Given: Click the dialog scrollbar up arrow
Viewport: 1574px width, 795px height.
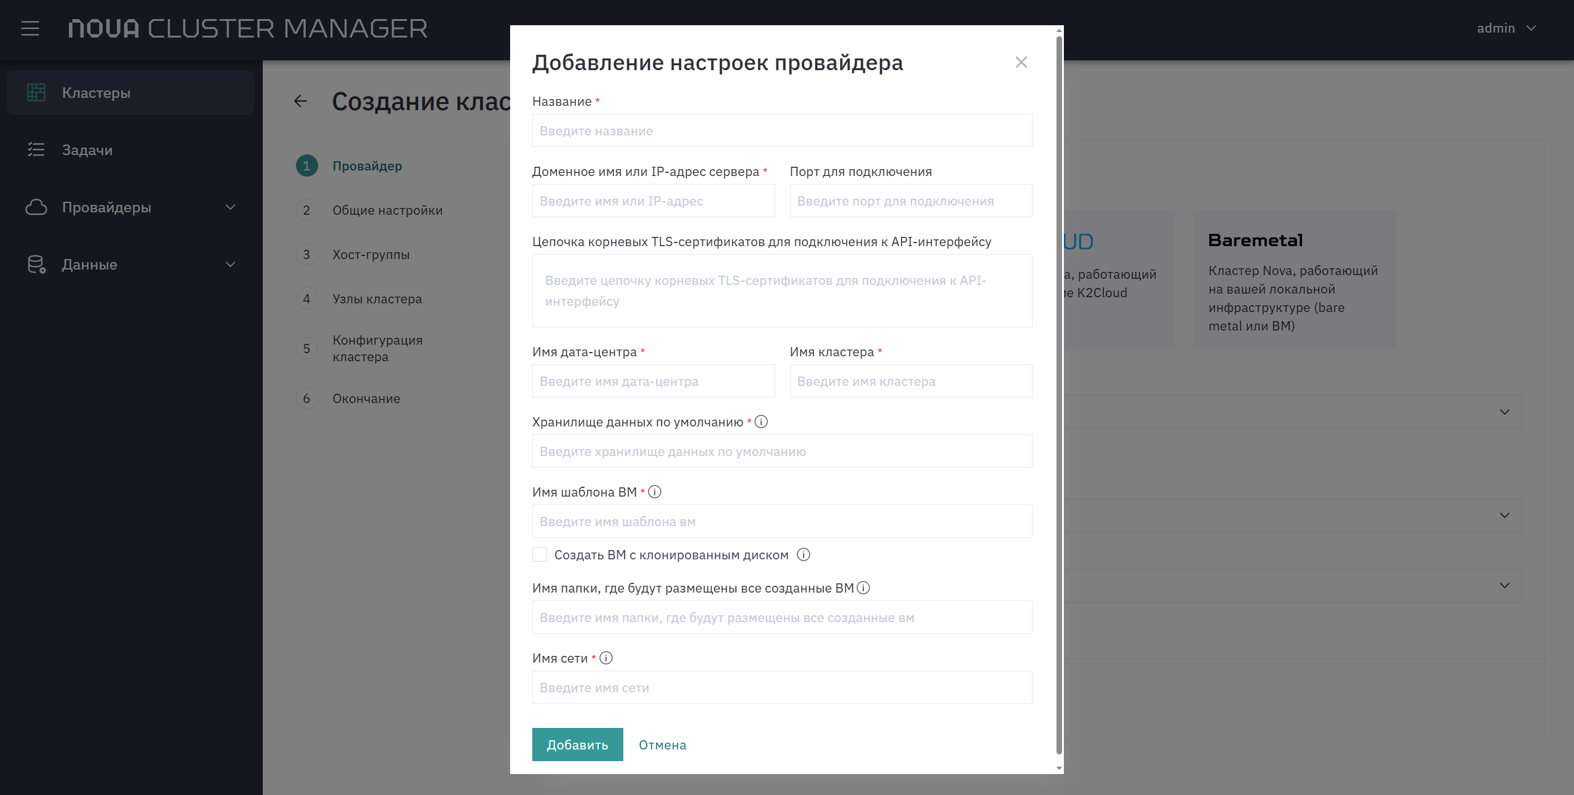Looking at the screenshot, I should [1059, 30].
